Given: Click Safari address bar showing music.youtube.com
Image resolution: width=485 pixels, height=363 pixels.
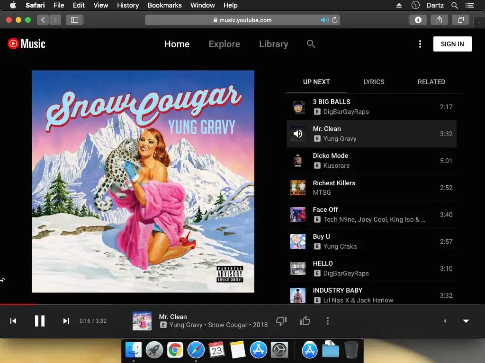Looking at the screenshot, I should 242,20.
